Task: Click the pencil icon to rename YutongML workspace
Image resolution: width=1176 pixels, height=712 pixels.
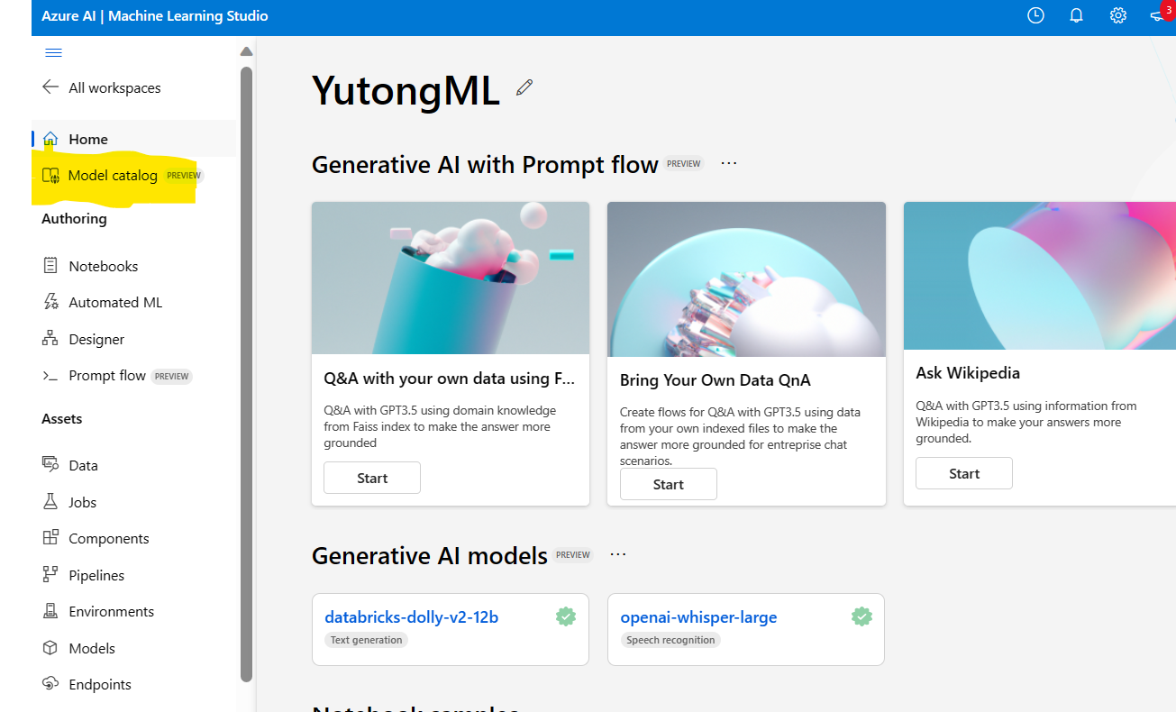Action: (524, 87)
